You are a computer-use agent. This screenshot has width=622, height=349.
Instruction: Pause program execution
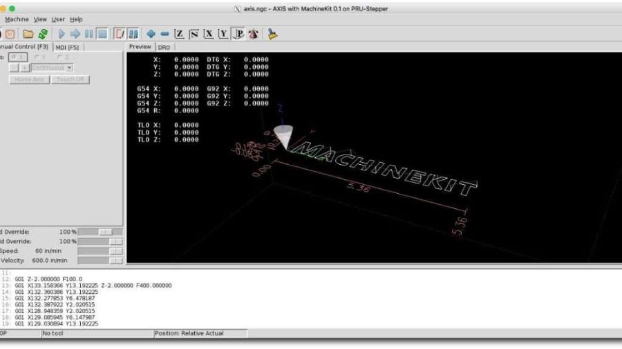click(x=89, y=34)
